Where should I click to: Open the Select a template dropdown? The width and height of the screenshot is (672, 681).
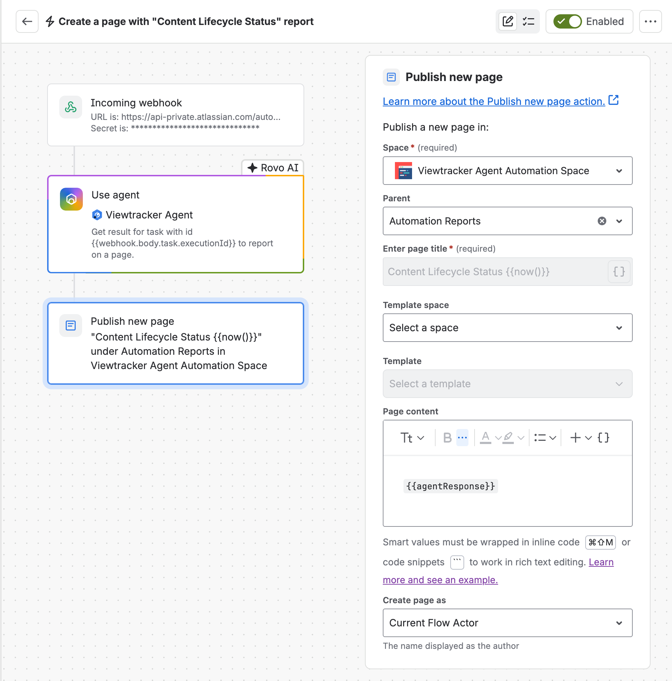click(508, 384)
